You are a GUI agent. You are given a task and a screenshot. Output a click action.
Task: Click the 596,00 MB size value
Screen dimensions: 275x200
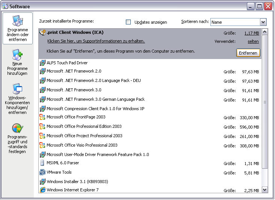[249, 127]
